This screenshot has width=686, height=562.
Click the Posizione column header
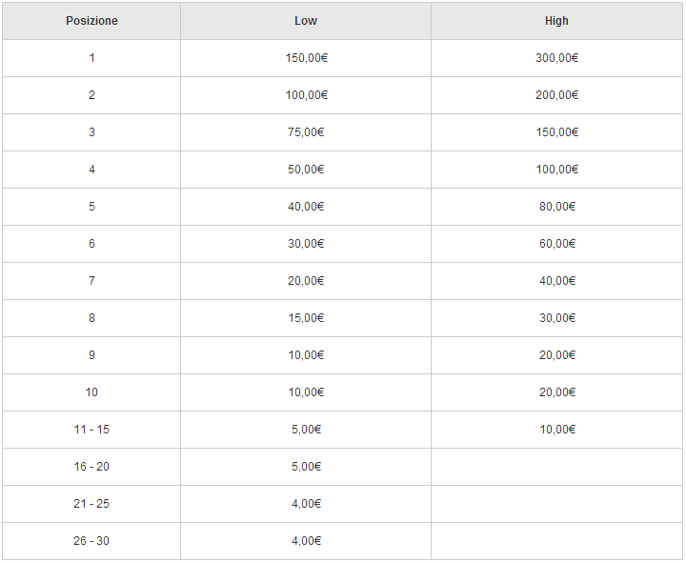coord(91,21)
